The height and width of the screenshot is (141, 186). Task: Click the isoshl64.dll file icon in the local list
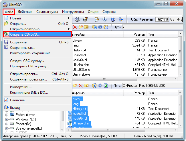click(x=70, y=118)
